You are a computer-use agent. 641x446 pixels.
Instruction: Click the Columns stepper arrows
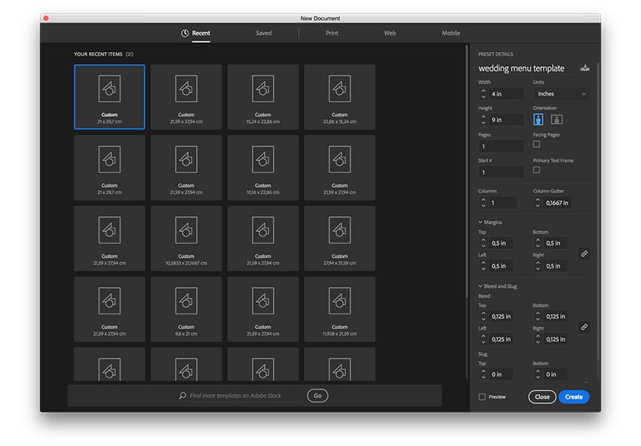[483, 203]
